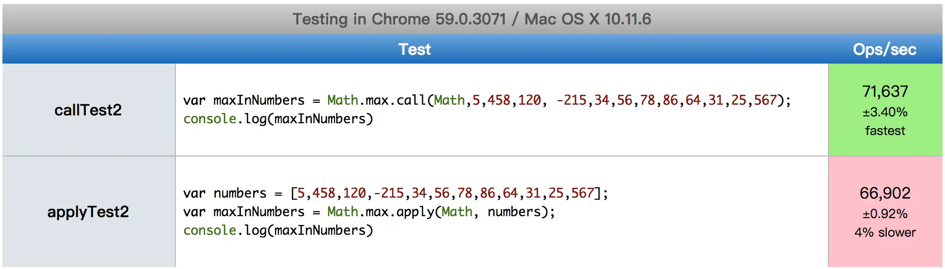Click console.log line in applyTest2 row
The height and width of the screenshot is (269, 945).
point(278,230)
